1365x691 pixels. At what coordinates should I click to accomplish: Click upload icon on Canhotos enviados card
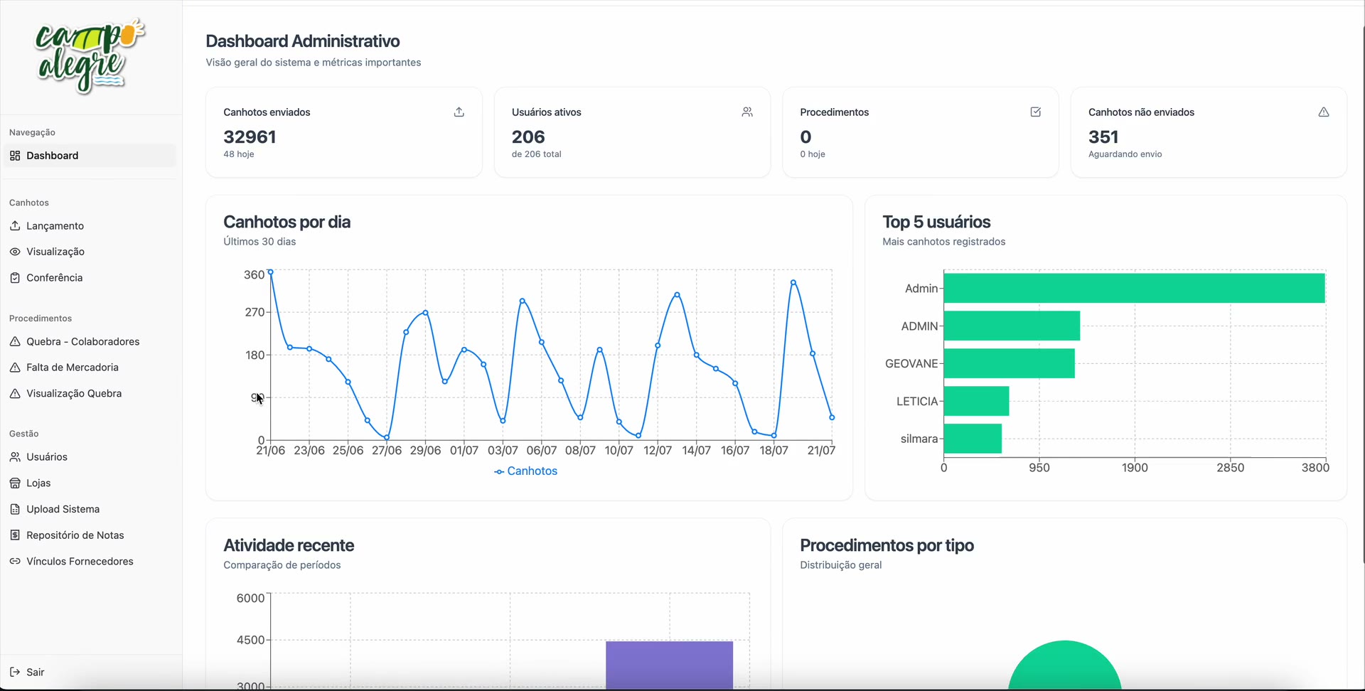[459, 112]
